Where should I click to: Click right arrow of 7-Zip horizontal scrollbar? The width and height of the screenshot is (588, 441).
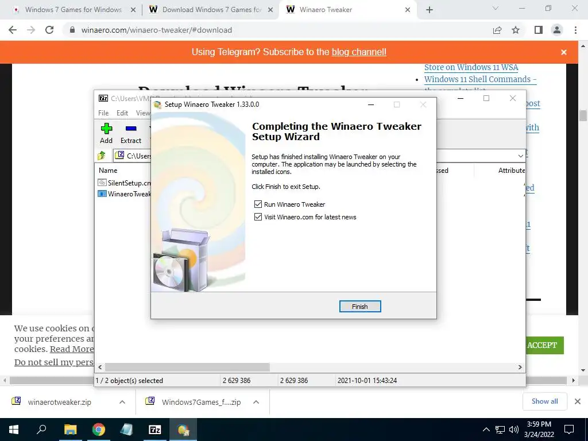[x=520, y=367]
